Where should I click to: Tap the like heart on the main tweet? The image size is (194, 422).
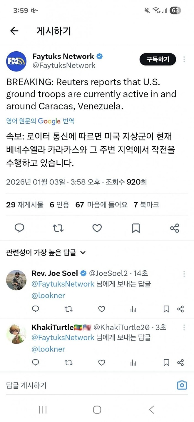pyautogui.click(x=97, y=228)
